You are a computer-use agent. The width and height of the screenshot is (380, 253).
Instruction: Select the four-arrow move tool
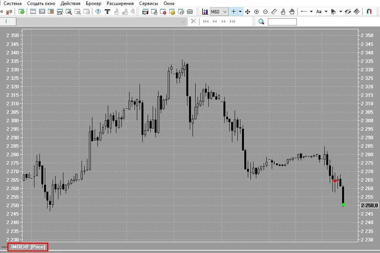coord(247,12)
